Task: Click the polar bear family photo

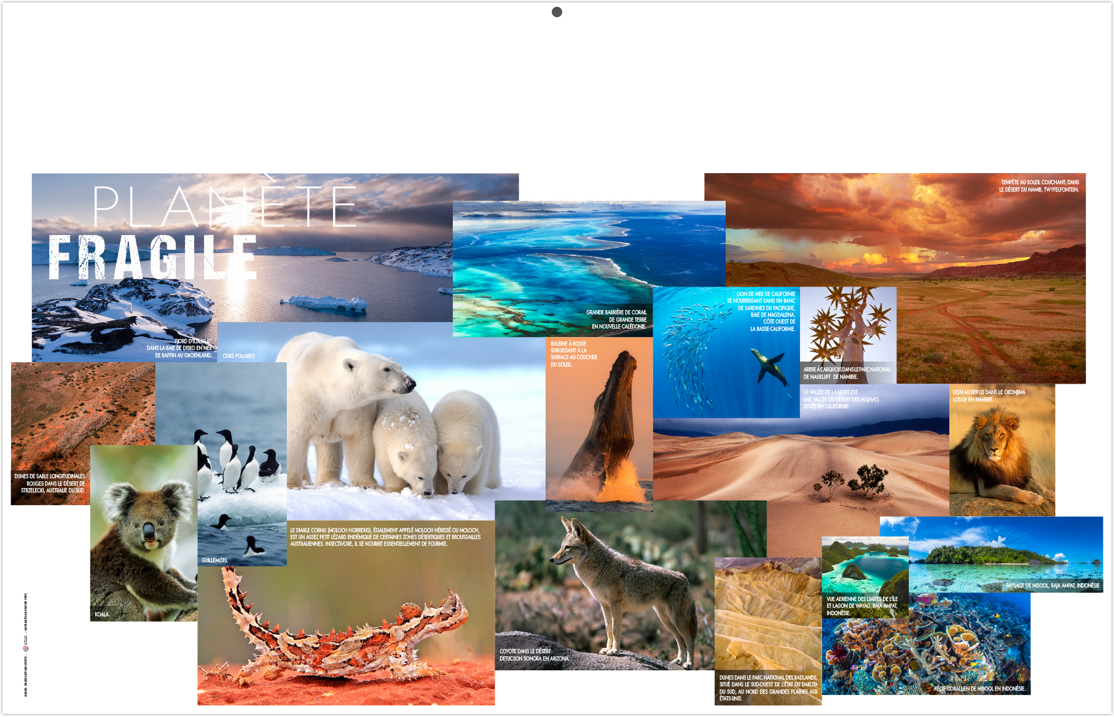Action: pyautogui.click(x=393, y=424)
